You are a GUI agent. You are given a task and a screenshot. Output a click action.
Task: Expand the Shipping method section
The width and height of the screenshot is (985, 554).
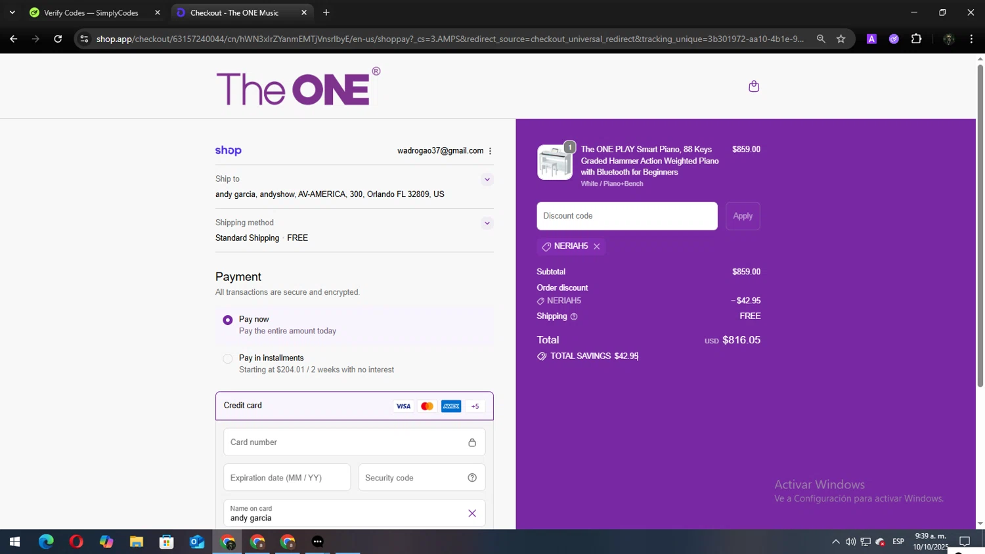[x=487, y=223]
